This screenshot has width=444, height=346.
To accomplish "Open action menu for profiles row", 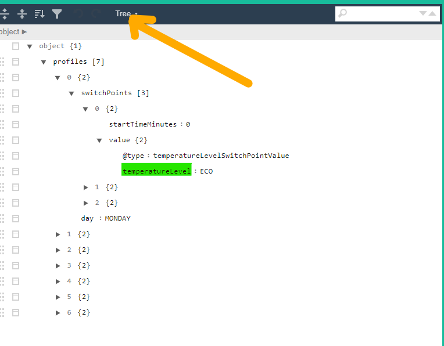I will [16, 62].
